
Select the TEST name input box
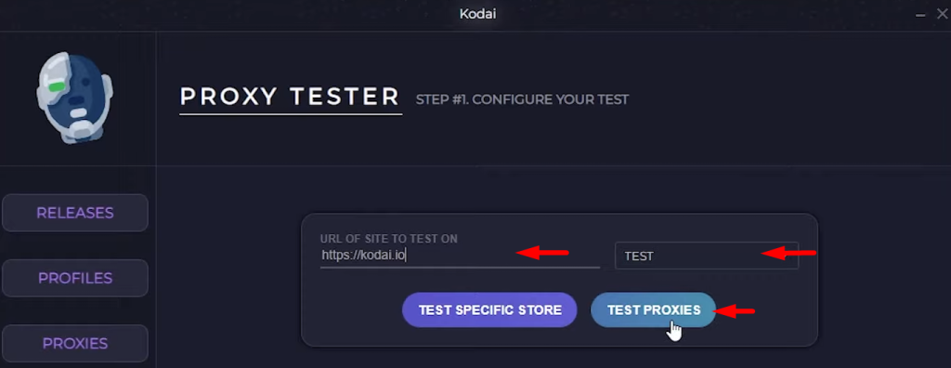tap(707, 256)
